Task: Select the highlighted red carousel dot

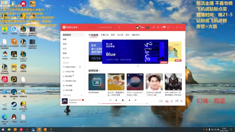Action: pyautogui.click(x=138, y=66)
